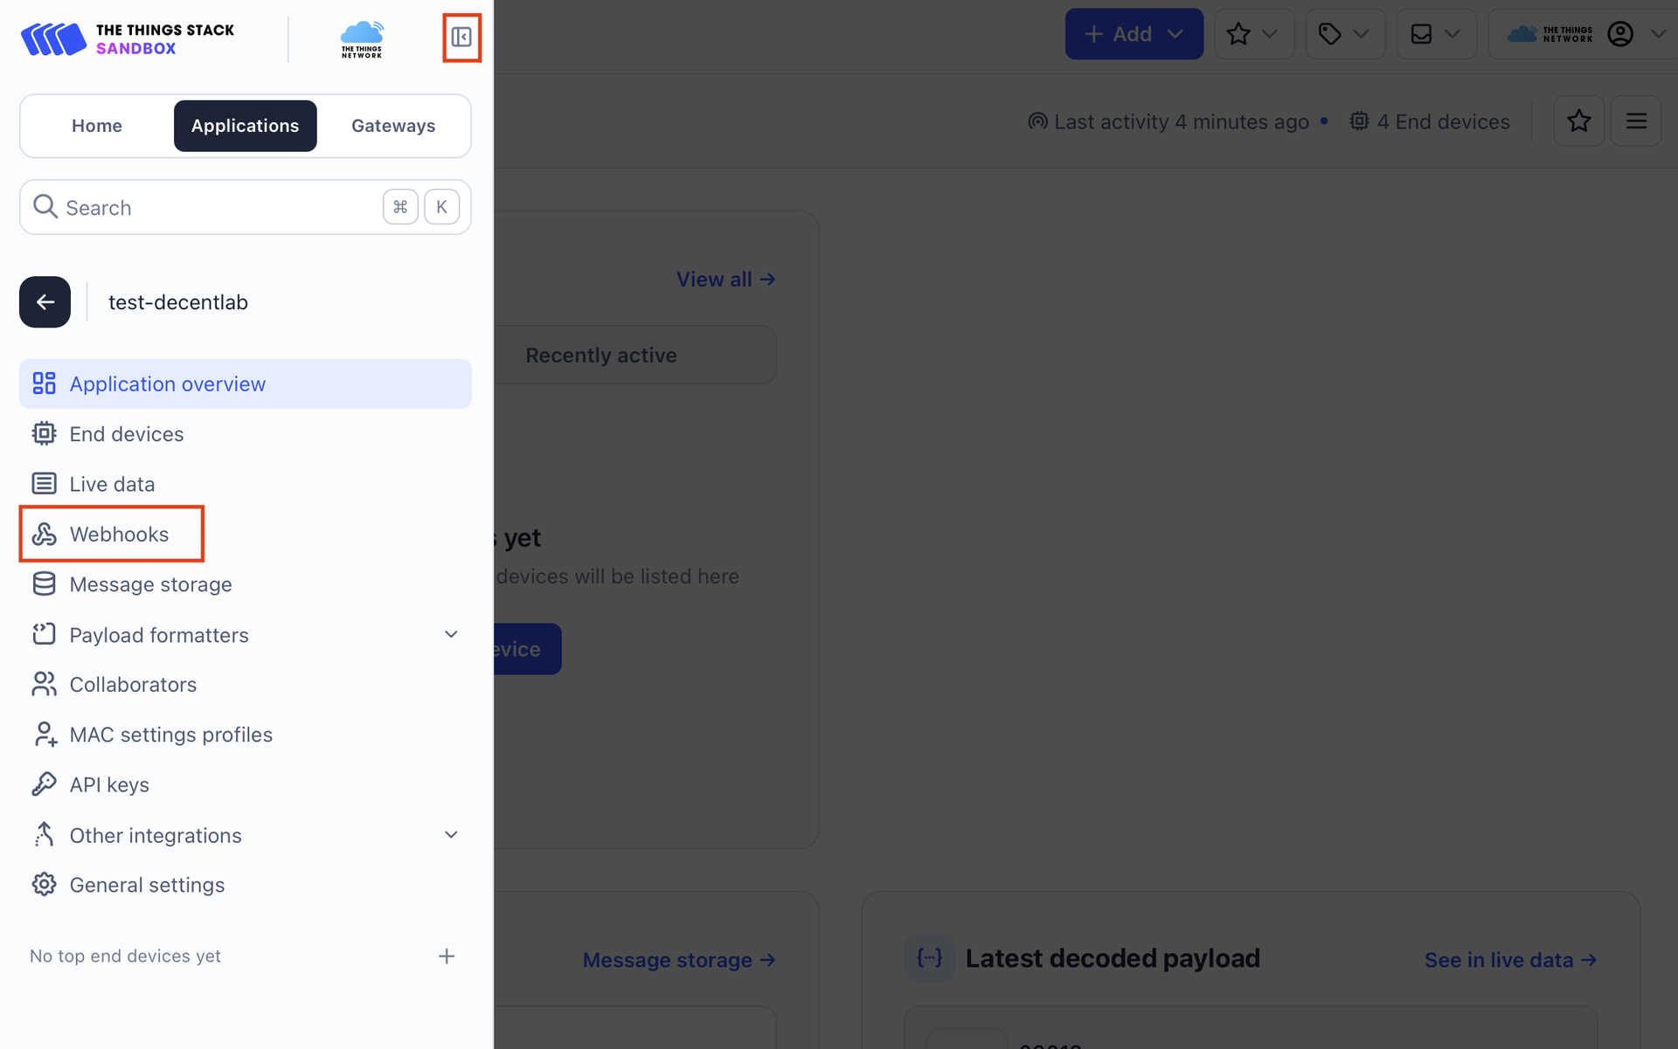Open Collaborators in sidebar
This screenshot has width=1678, height=1049.
[x=246, y=685]
